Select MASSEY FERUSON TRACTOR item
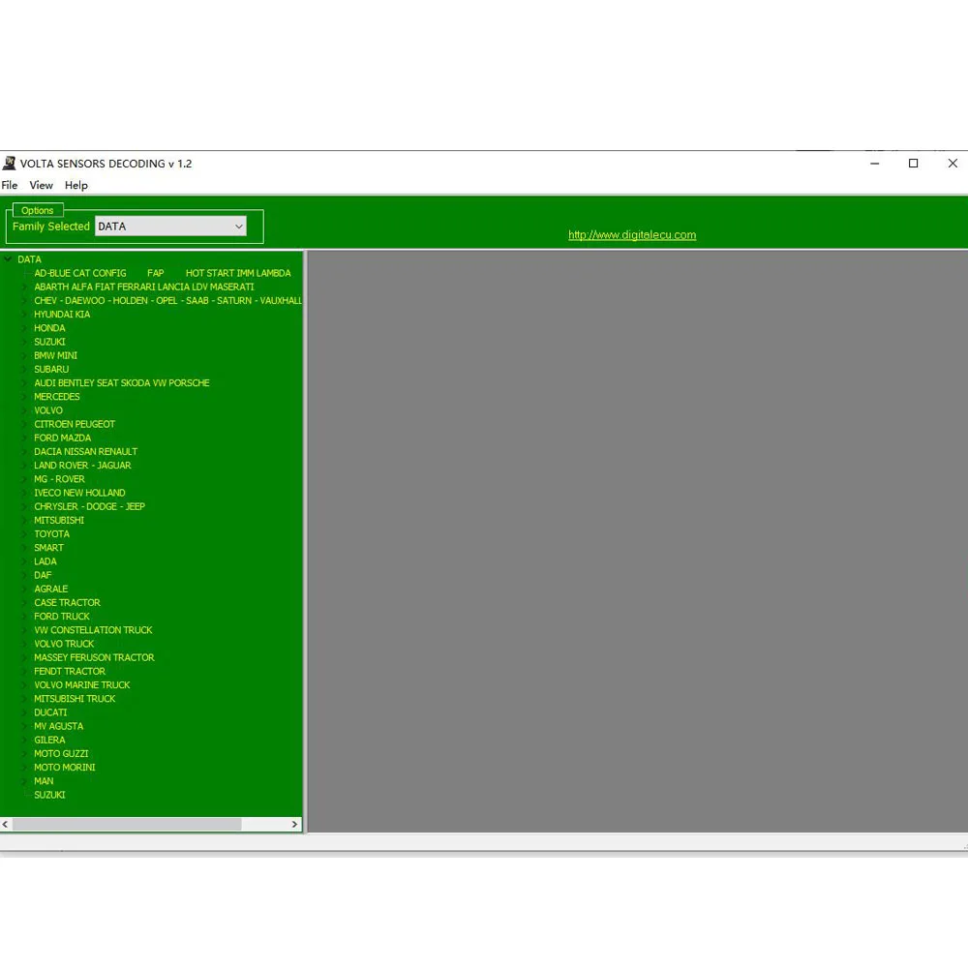Image resolution: width=968 pixels, height=968 pixels. pyautogui.click(x=95, y=657)
